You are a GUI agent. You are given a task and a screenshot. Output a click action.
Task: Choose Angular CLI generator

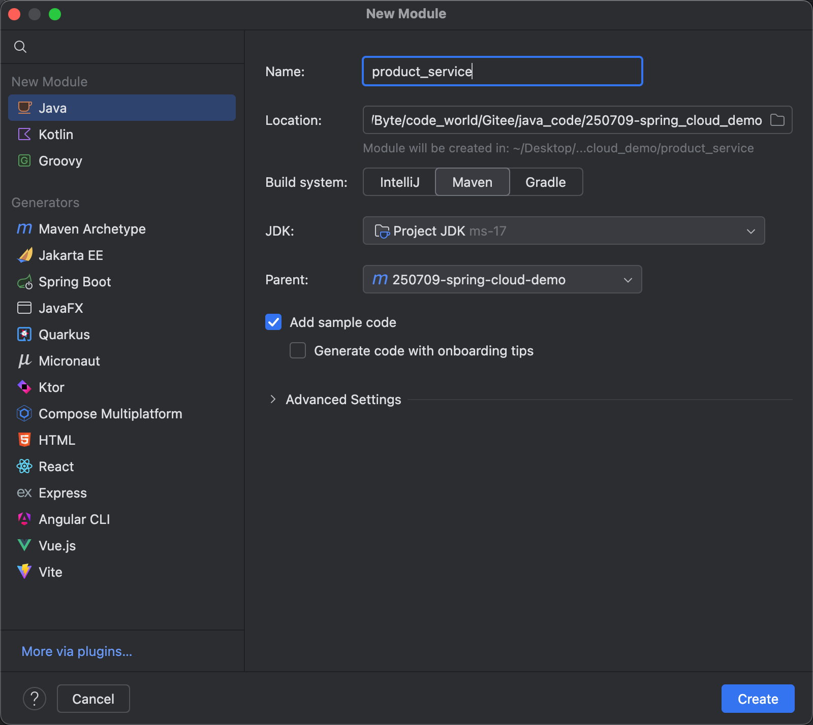tap(122, 519)
